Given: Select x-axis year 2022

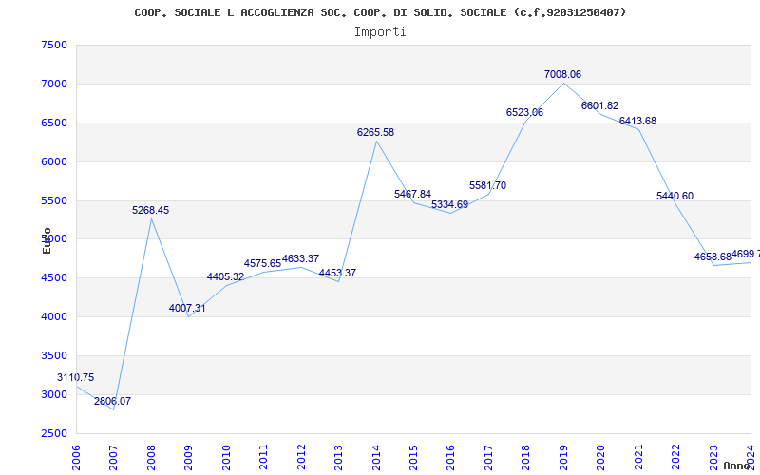Looking at the screenshot, I should coord(675,457).
